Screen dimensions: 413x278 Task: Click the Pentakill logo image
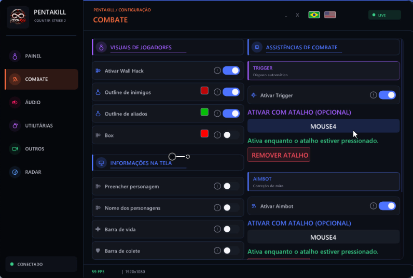pyautogui.click(x=18, y=17)
